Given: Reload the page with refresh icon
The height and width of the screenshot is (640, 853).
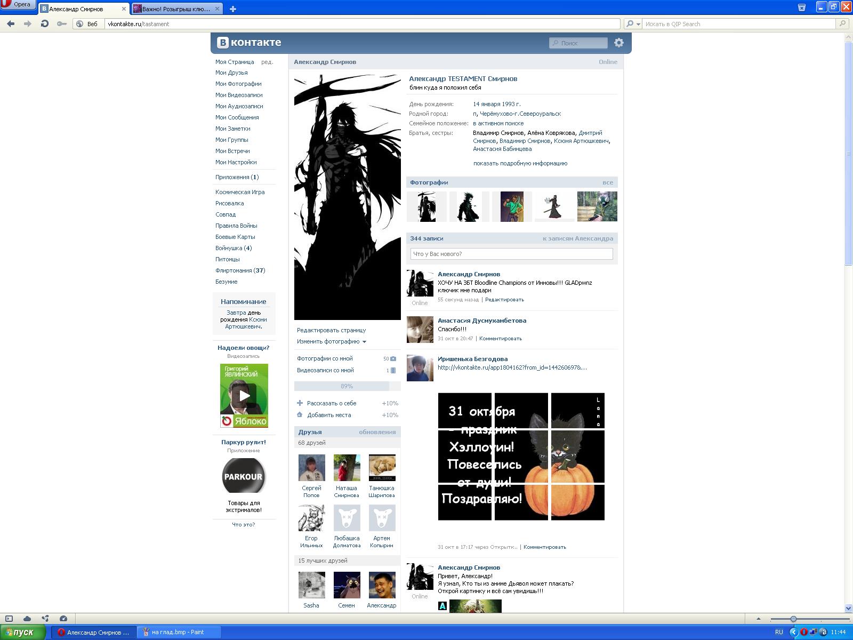Looking at the screenshot, I should tap(45, 24).
